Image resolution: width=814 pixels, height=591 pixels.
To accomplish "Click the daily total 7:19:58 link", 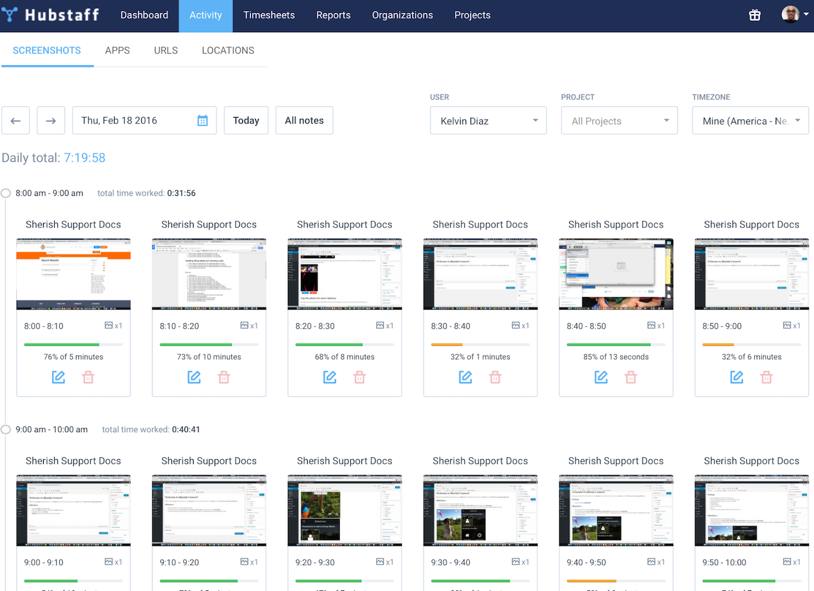I will pyautogui.click(x=84, y=158).
